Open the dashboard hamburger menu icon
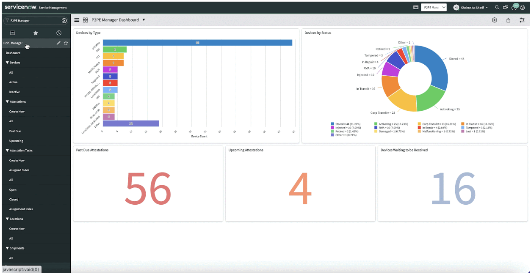 (x=77, y=20)
